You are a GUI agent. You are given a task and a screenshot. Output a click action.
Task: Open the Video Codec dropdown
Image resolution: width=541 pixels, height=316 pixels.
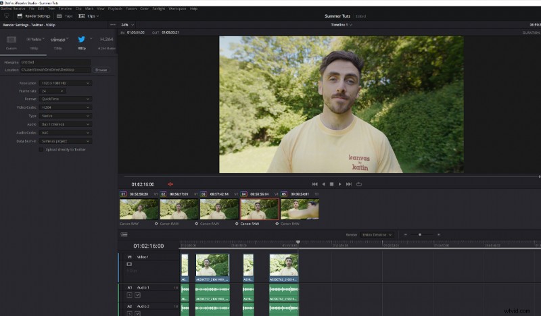(65, 107)
